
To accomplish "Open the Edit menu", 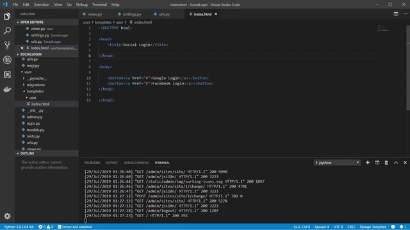I will [26, 4].
